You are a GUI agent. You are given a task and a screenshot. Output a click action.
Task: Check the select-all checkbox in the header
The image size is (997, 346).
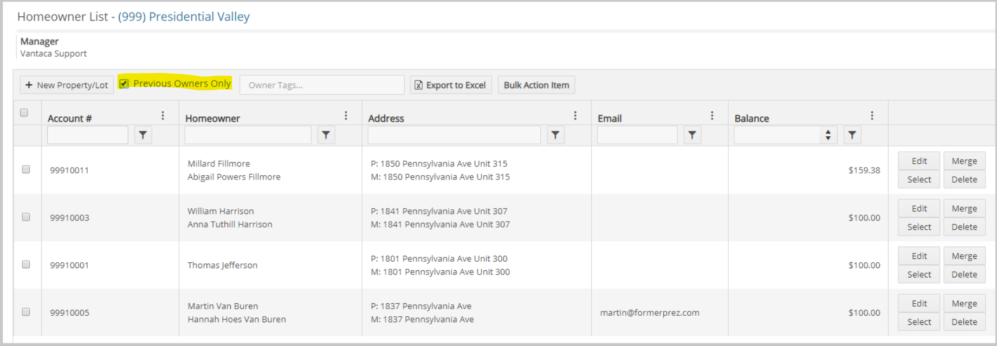click(24, 113)
